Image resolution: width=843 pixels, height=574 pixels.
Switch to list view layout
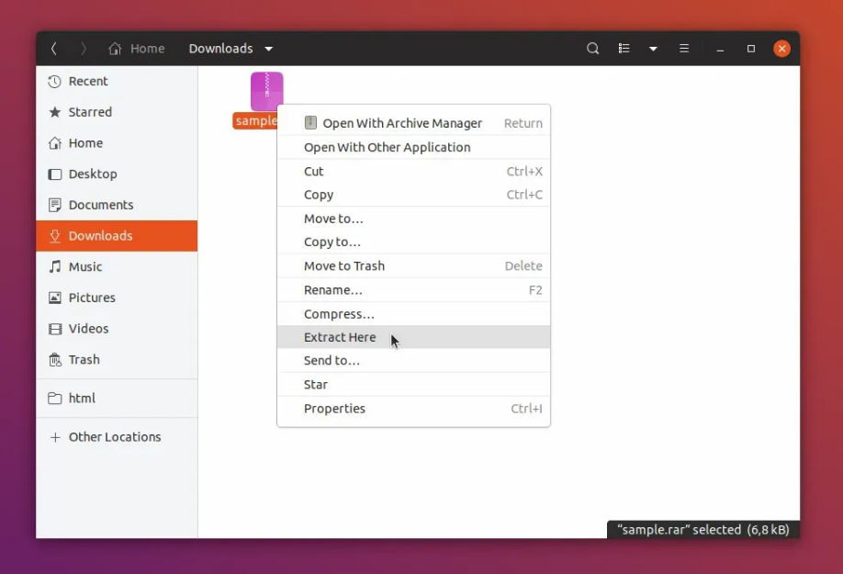pyautogui.click(x=624, y=48)
